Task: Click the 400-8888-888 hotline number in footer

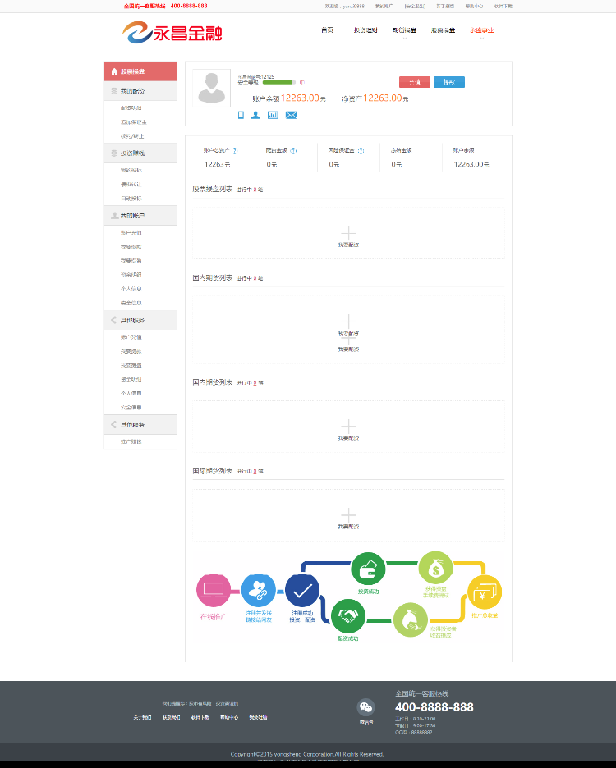Action: pyautogui.click(x=434, y=707)
